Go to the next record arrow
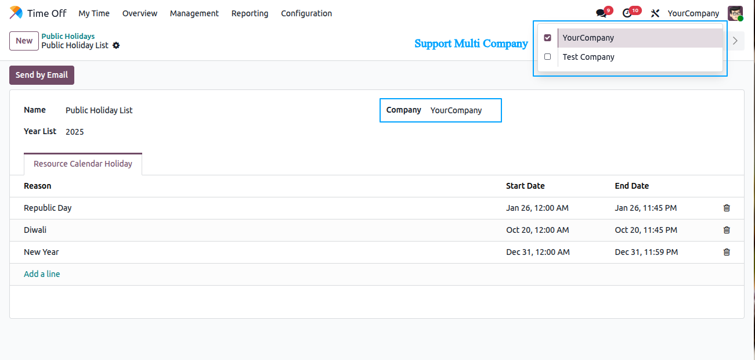Screen dimensions: 755x360 click(735, 41)
